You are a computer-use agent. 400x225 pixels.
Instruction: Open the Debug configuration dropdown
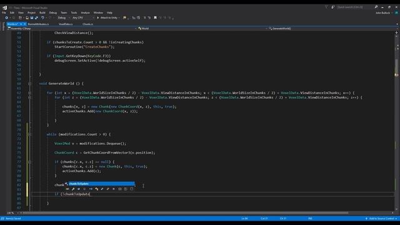pos(63,18)
